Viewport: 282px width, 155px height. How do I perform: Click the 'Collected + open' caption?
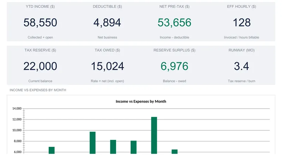40,38
